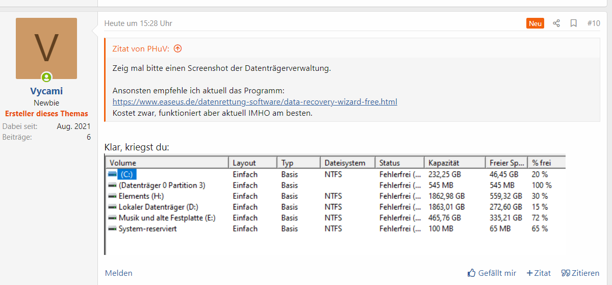The image size is (612, 285).
Task: Click the quotation mark Zitieren icon
Action: point(565,273)
